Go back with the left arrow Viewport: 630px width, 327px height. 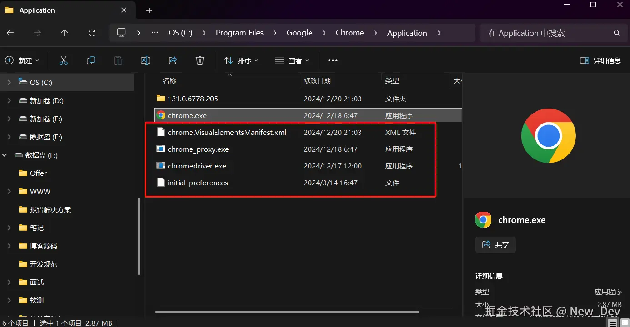[10, 33]
